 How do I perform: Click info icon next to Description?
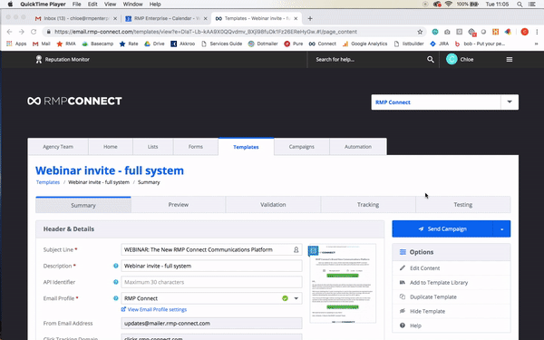[116, 266]
